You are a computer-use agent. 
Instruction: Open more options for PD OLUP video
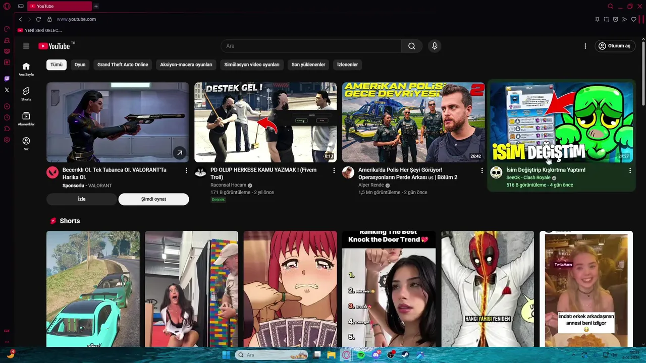[x=334, y=170]
